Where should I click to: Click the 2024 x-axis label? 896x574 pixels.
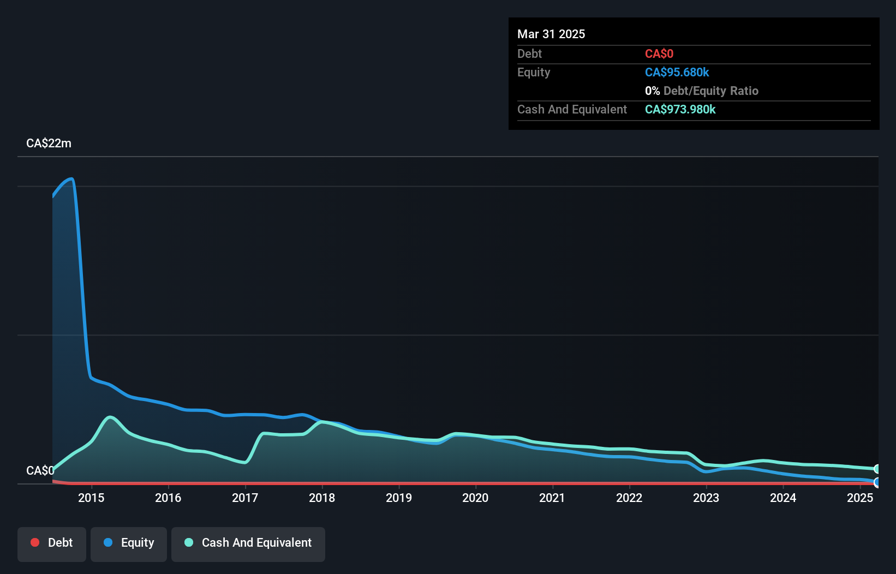(x=783, y=498)
